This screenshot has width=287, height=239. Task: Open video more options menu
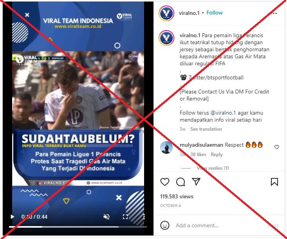(144, 217)
